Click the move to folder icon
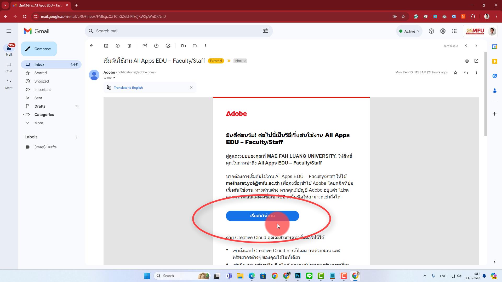502x282 pixels. coord(184,46)
